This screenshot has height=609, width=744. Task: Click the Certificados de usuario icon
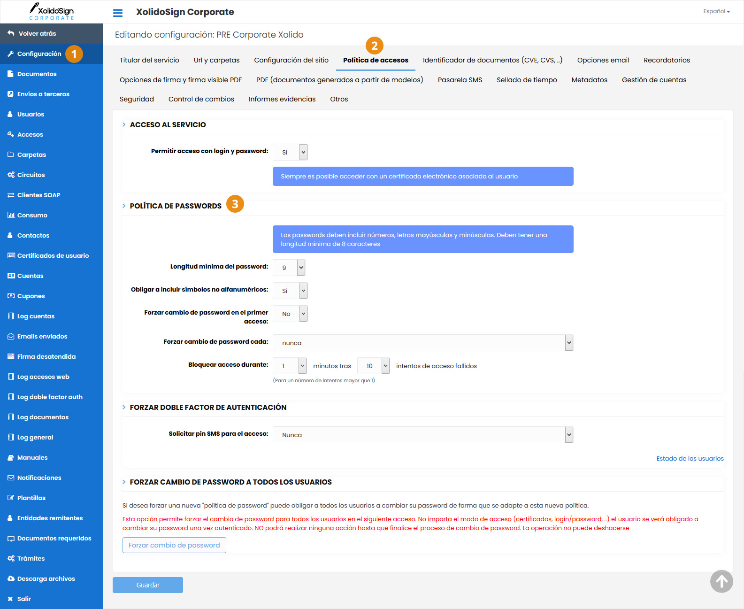pos(11,255)
